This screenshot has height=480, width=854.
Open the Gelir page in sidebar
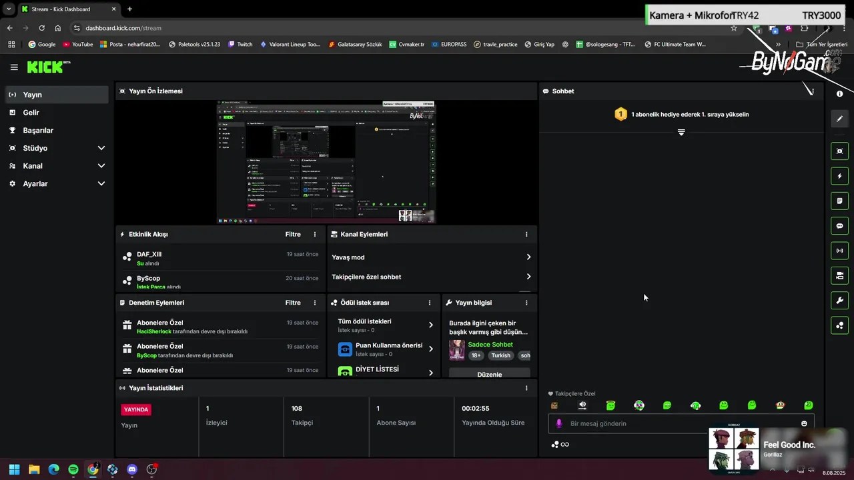(57, 113)
